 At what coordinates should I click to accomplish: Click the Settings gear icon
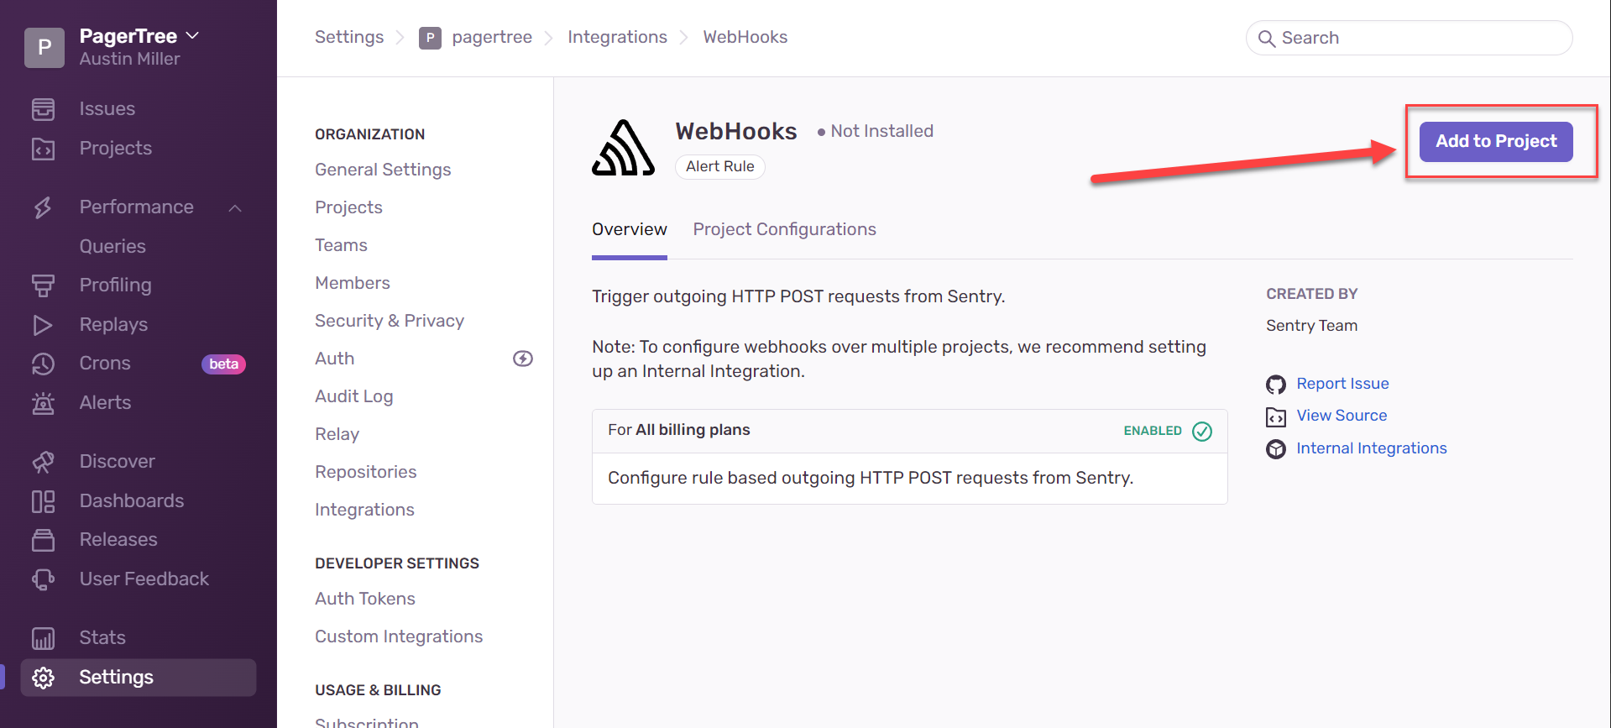pyautogui.click(x=43, y=678)
